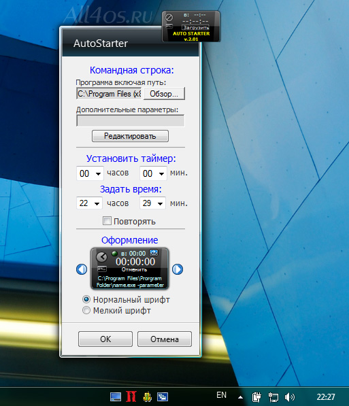This screenshot has height=406, width=349.
Task: Click the green status light in the preview
Action: [x=114, y=254]
